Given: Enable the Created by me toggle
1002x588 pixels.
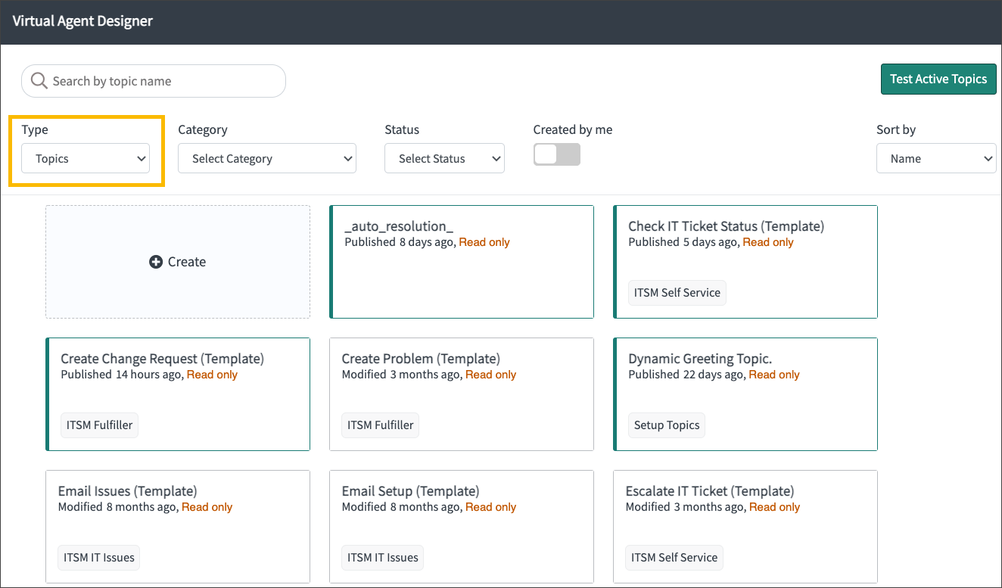Looking at the screenshot, I should click(x=556, y=154).
